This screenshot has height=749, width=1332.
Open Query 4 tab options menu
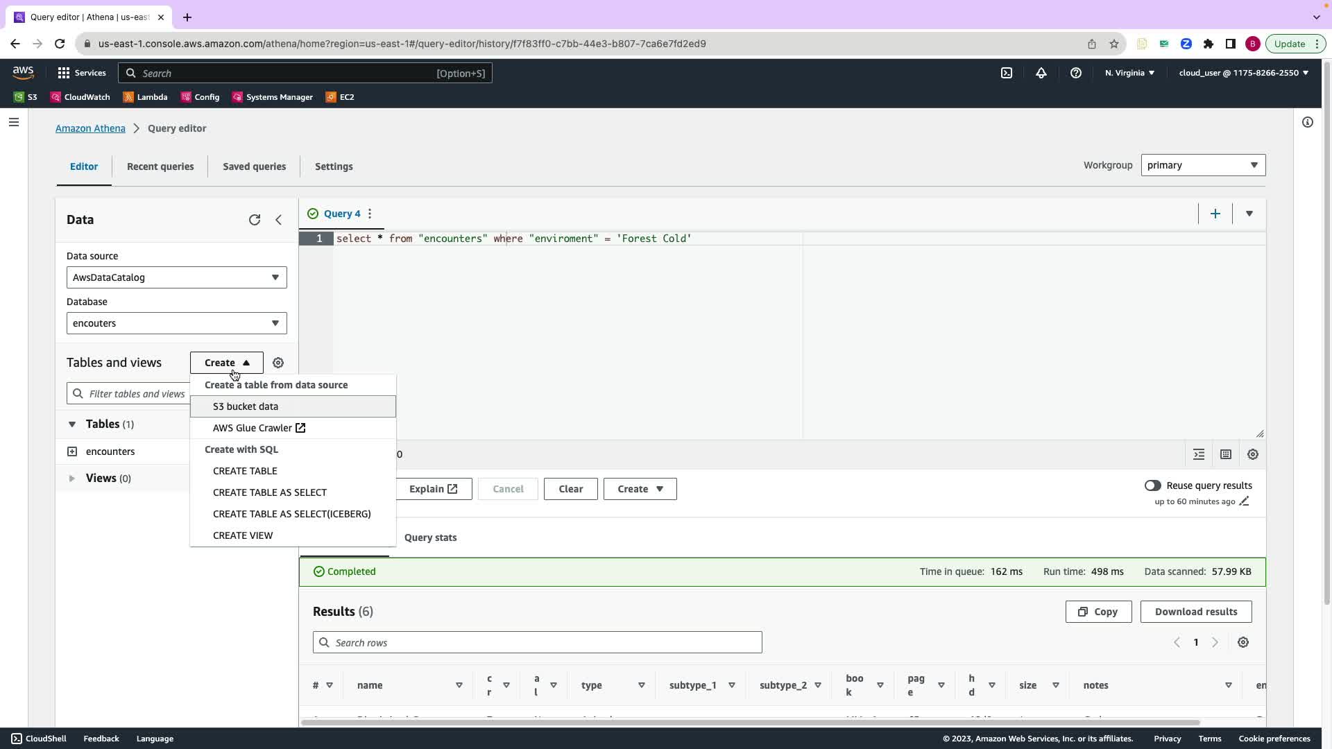coord(370,214)
